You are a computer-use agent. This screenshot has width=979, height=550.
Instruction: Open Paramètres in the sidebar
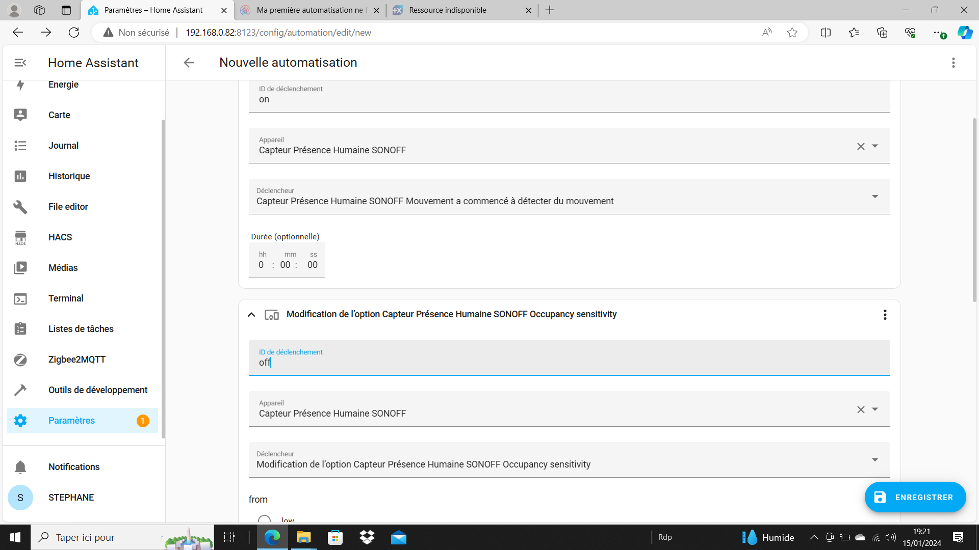coord(71,421)
